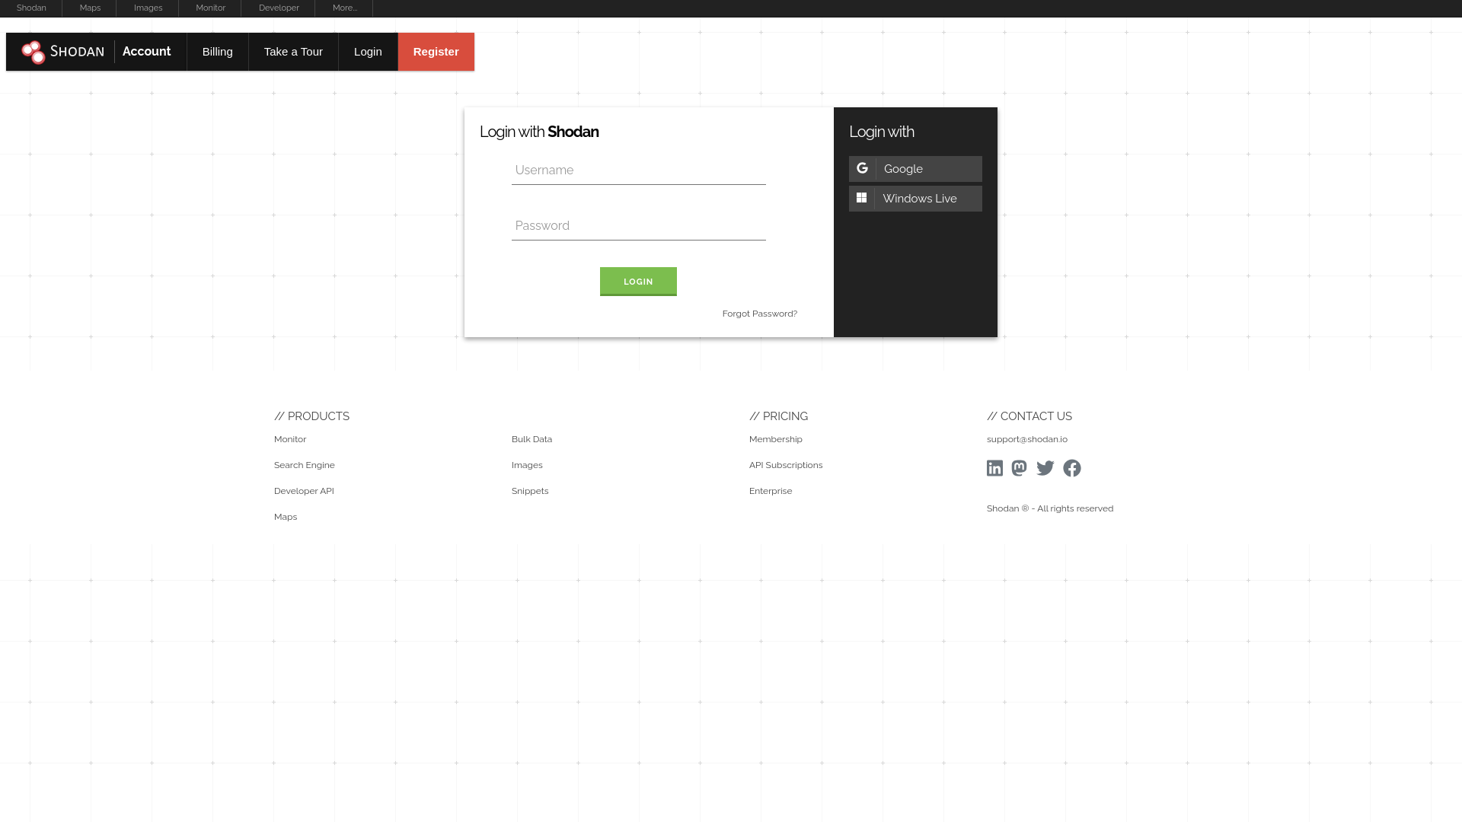This screenshot has height=822, width=1462.
Task: Click the // PRODUCTS footer heading
Action: [x=311, y=416]
